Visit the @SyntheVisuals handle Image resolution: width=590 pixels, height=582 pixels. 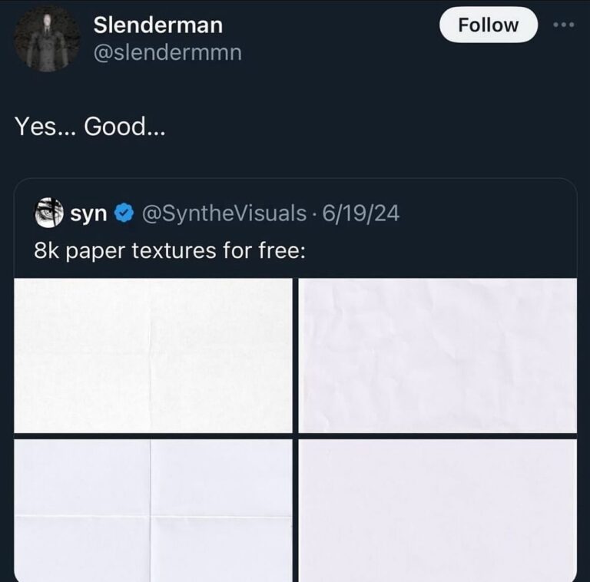(x=224, y=213)
